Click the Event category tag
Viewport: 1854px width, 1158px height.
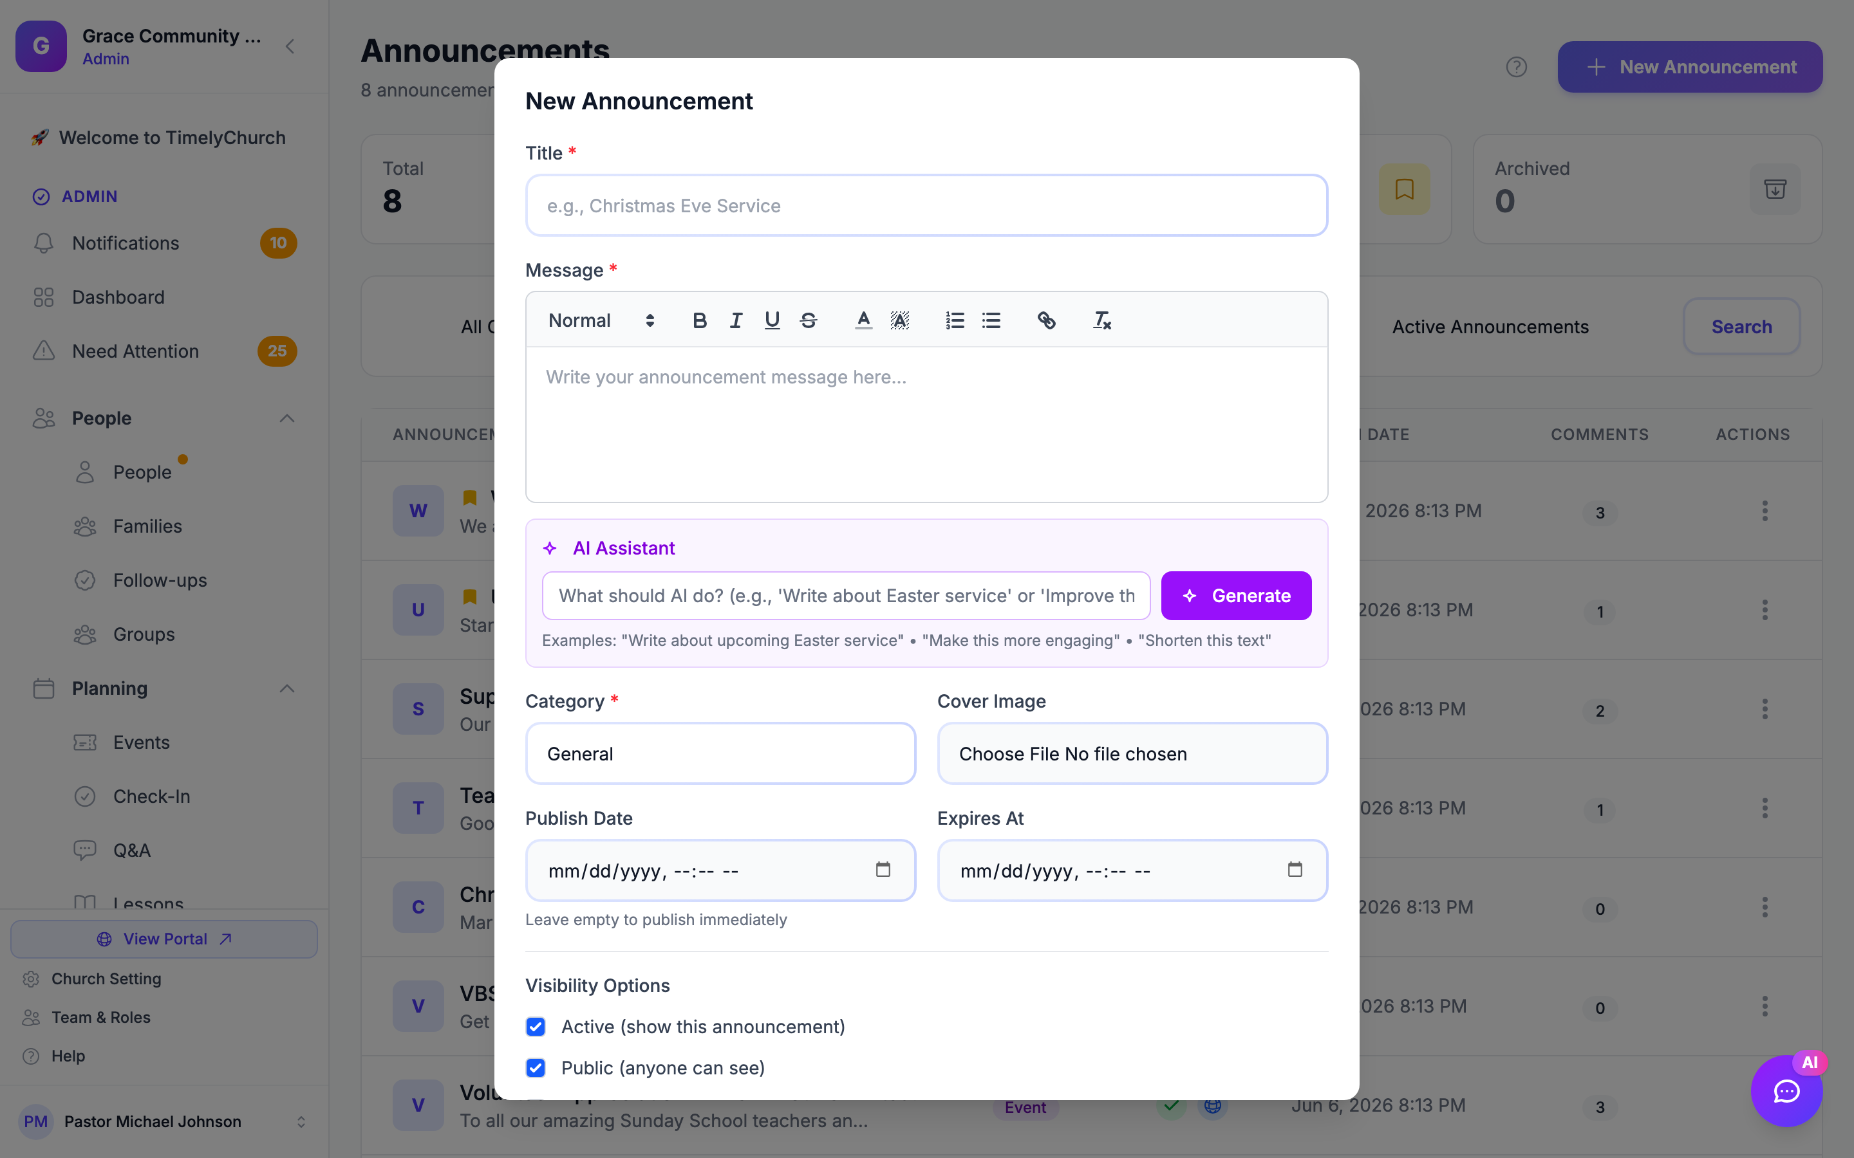(x=1025, y=1107)
